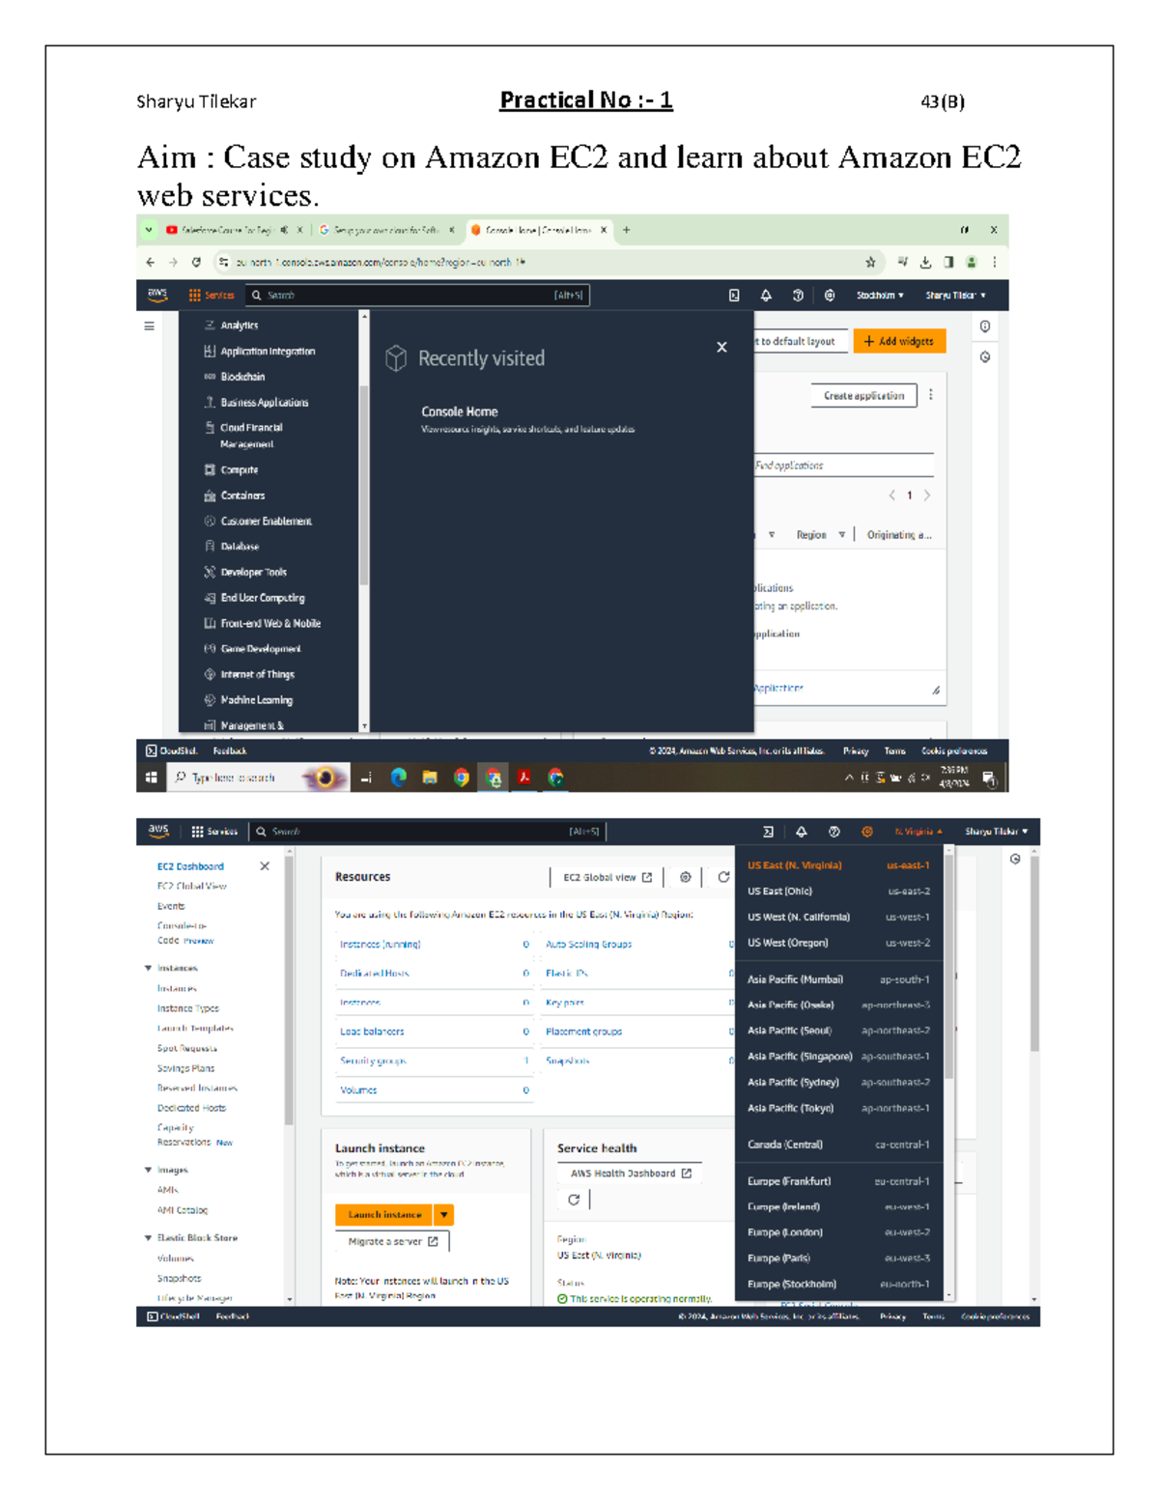This screenshot has height=1500, width=1159.
Task: Collapse the Instances section in sidebar
Action: point(148,967)
